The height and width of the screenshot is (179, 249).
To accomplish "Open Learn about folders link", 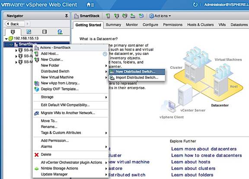I will [x=192, y=175].
